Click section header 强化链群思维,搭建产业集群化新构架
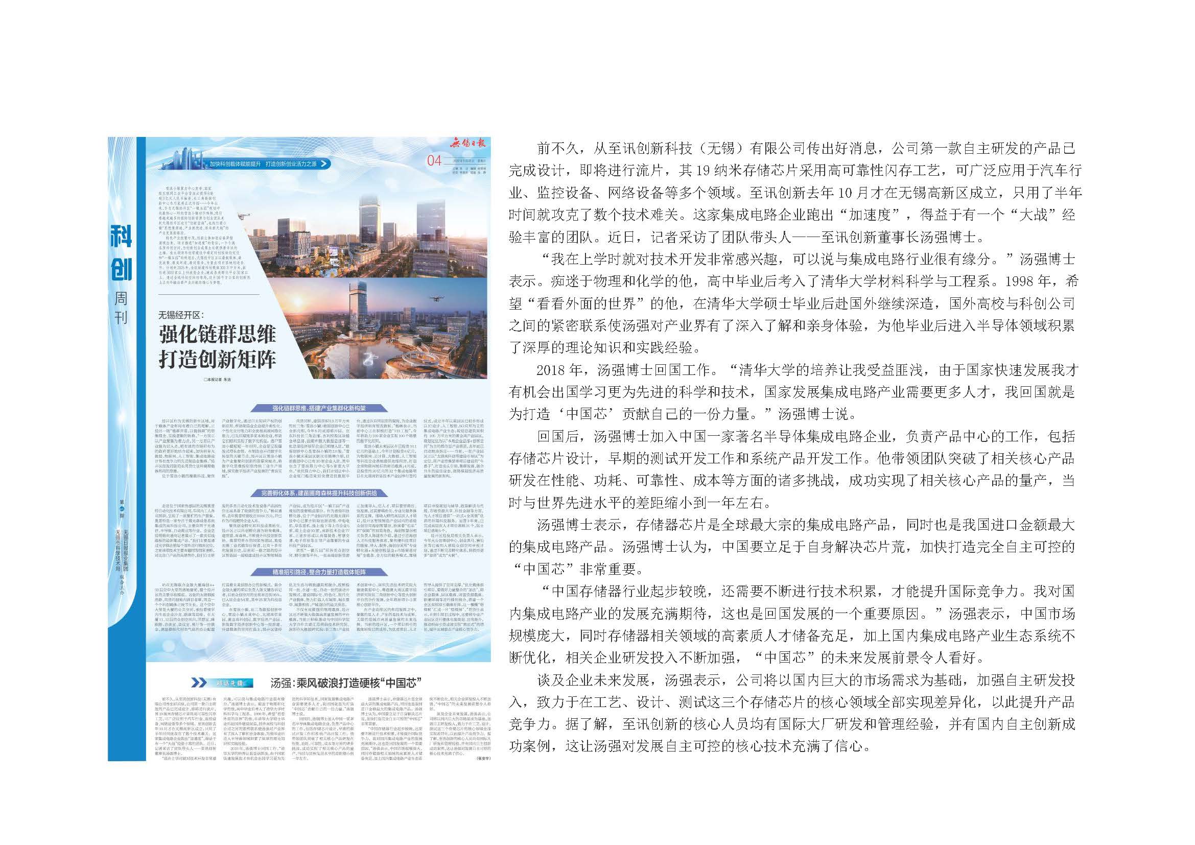Viewport: 1195px width, 845px height. click(x=319, y=409)
